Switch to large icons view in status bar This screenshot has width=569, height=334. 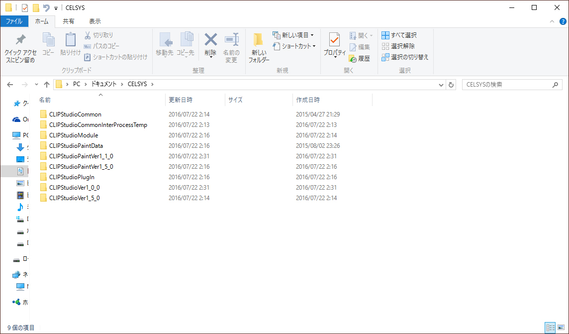tap(561, 328)
